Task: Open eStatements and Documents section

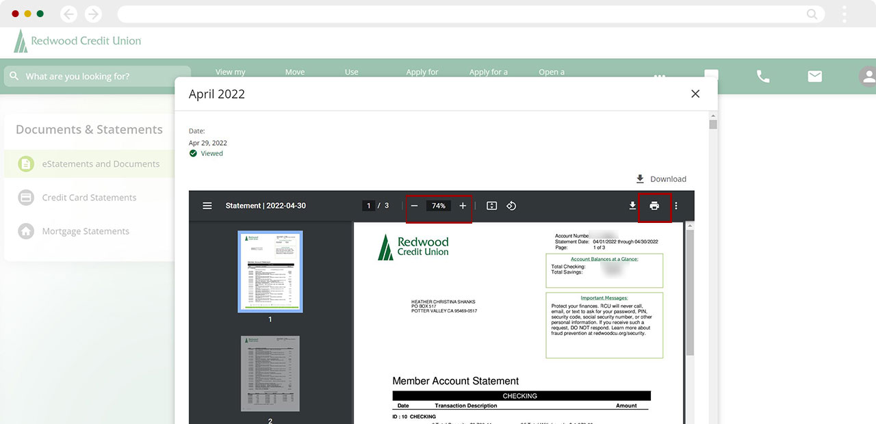Action: pos(90,164)
